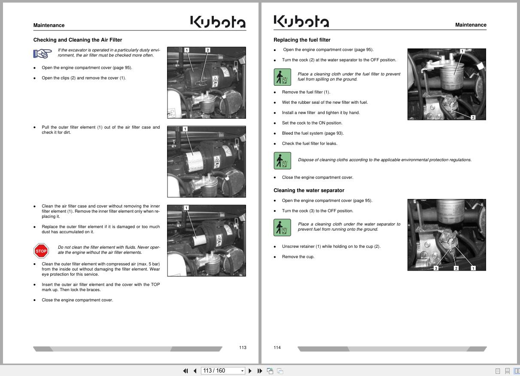This screenshot has height=376, width=520.
Task: Click text 'Close the engine compartment cover.' on left page
Action: [x=77, y=300]
